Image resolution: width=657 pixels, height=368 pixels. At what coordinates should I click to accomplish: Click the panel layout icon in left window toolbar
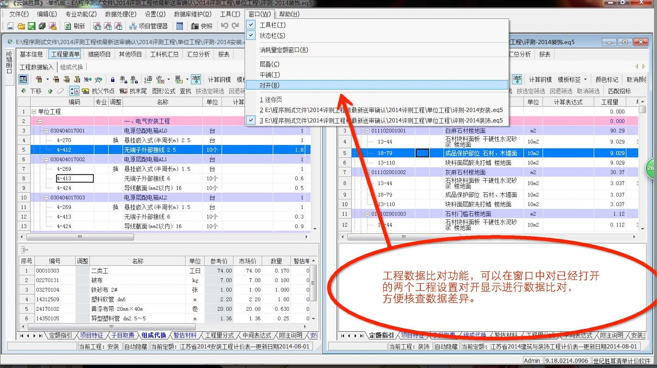point(23,79)
